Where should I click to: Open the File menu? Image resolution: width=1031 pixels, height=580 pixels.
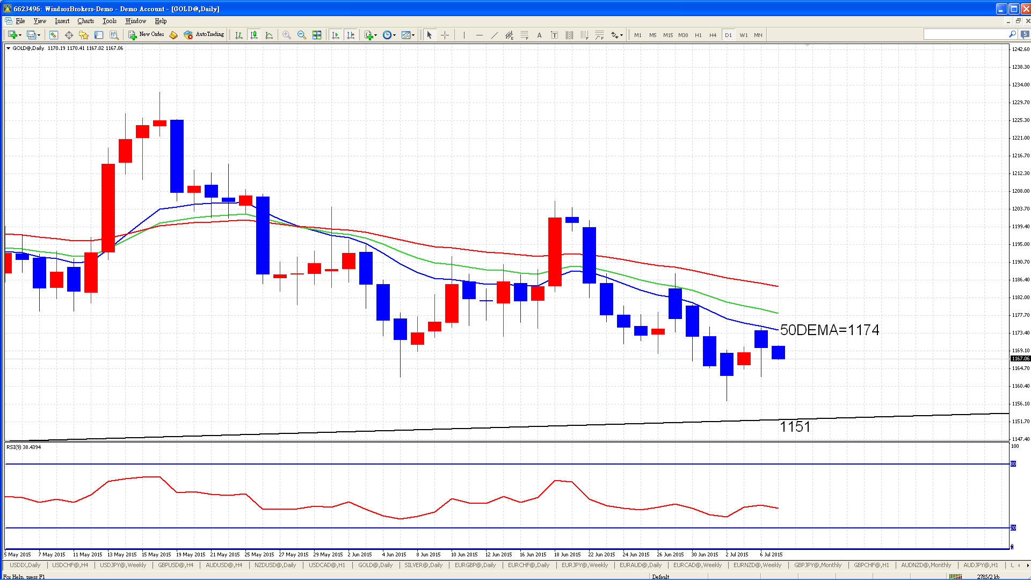pos(20,21)
